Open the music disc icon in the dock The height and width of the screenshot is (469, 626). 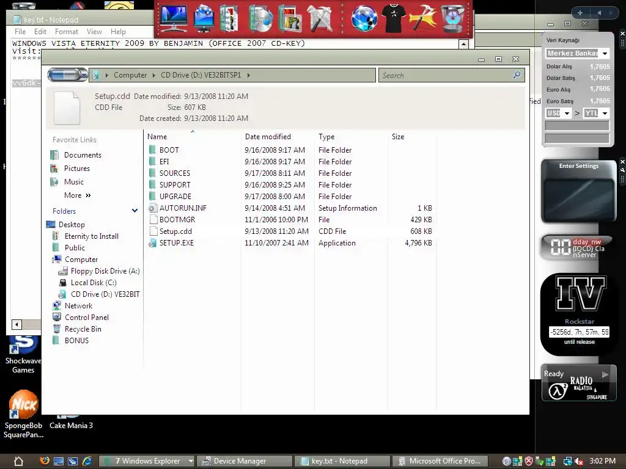pyautogui.click(x=260, y=18)
